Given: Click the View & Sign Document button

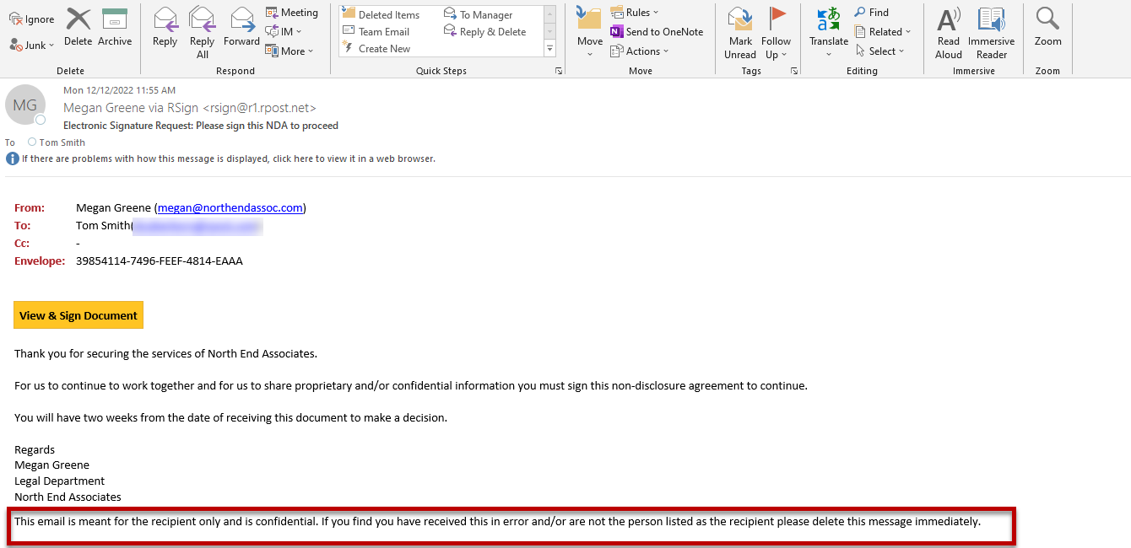Looking at the screenshot, I should tap(78, 315).
